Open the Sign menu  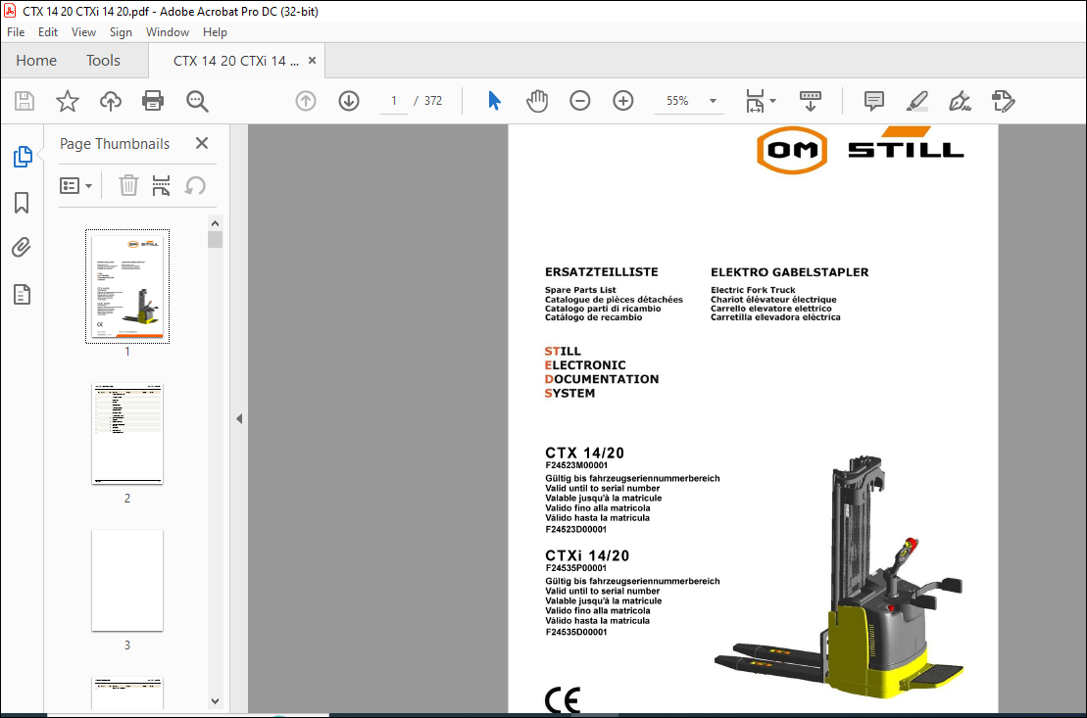(121, 32)
